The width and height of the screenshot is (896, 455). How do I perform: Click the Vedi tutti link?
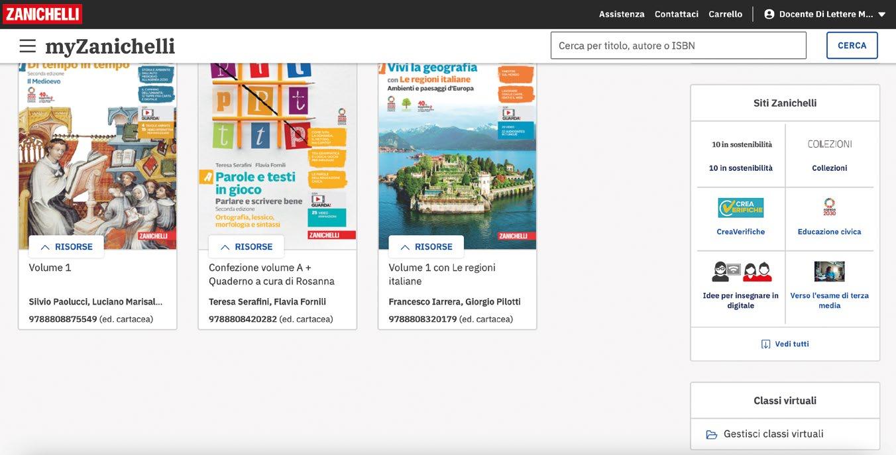pos(792,344)
